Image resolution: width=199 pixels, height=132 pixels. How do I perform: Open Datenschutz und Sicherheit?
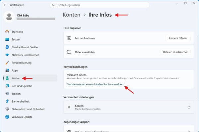(30, 109)
